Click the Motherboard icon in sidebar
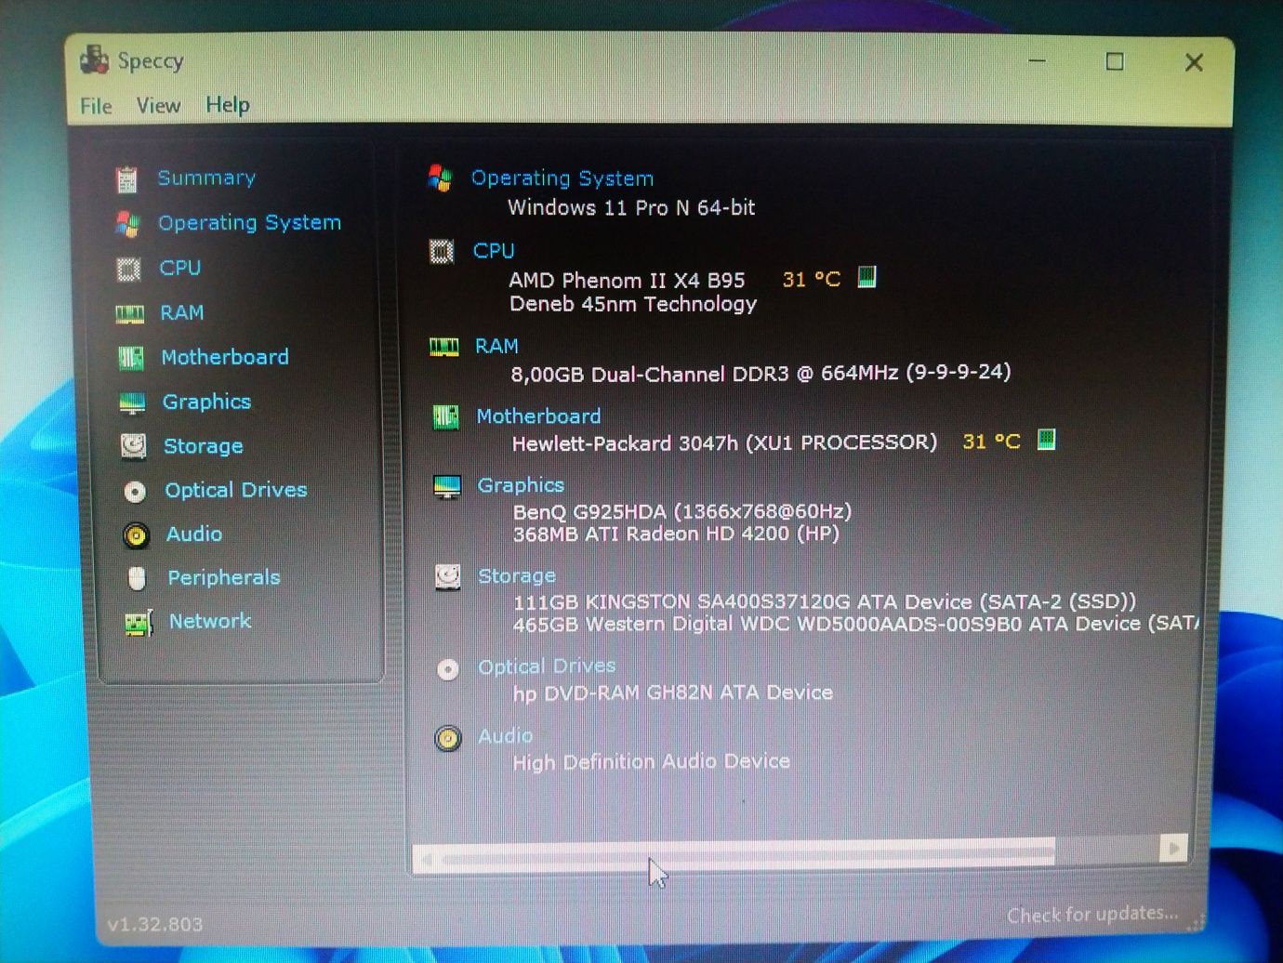The image size is (1283, 963). point(131,358)
